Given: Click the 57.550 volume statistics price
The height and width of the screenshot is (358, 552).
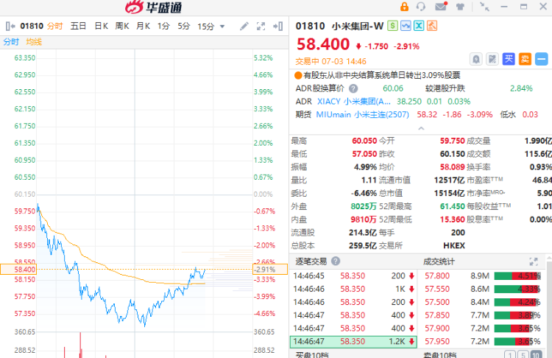Looking at the screenshot, I should pyautogui.click(x=437, y=289).
